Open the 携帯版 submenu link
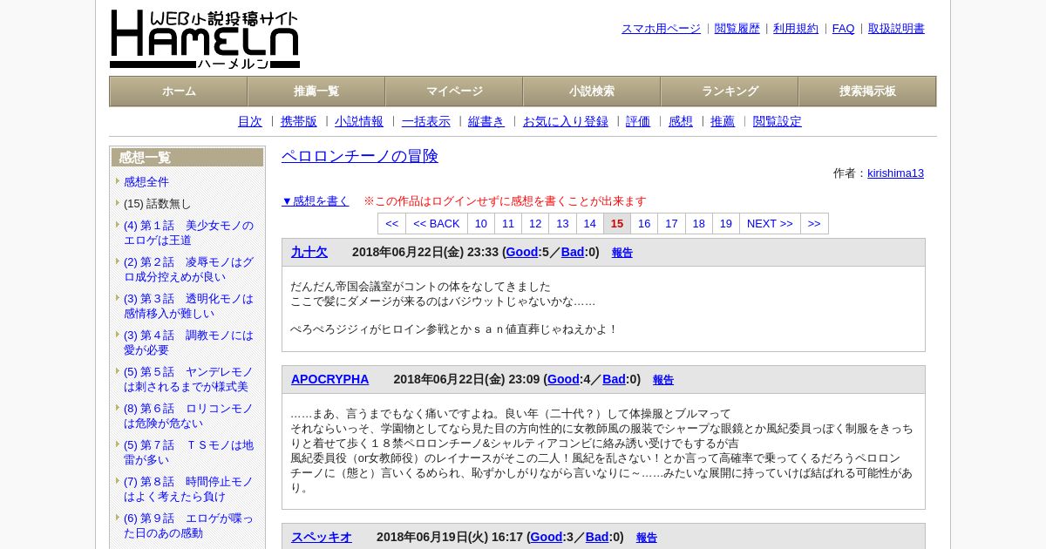 coord(299,122)
